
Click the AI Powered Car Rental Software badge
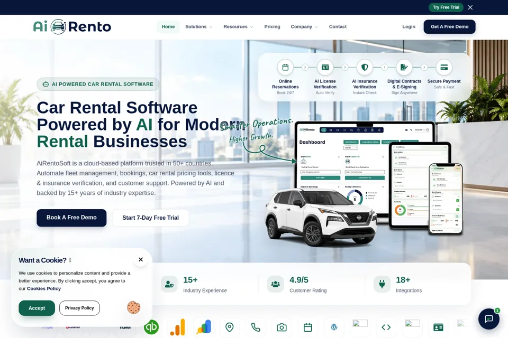coord(98,84)
